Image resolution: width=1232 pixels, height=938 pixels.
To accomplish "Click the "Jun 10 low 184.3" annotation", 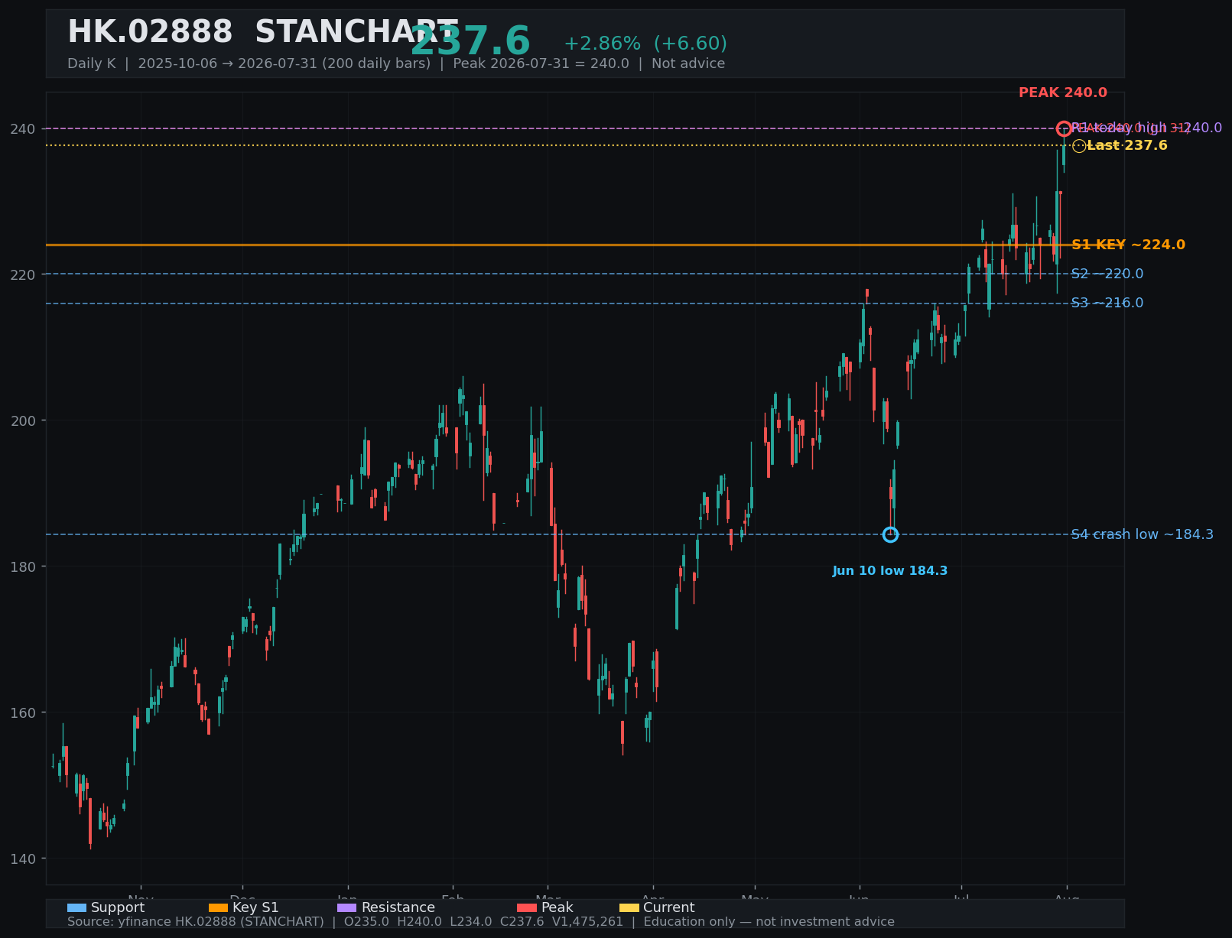I will click(890, 571).
